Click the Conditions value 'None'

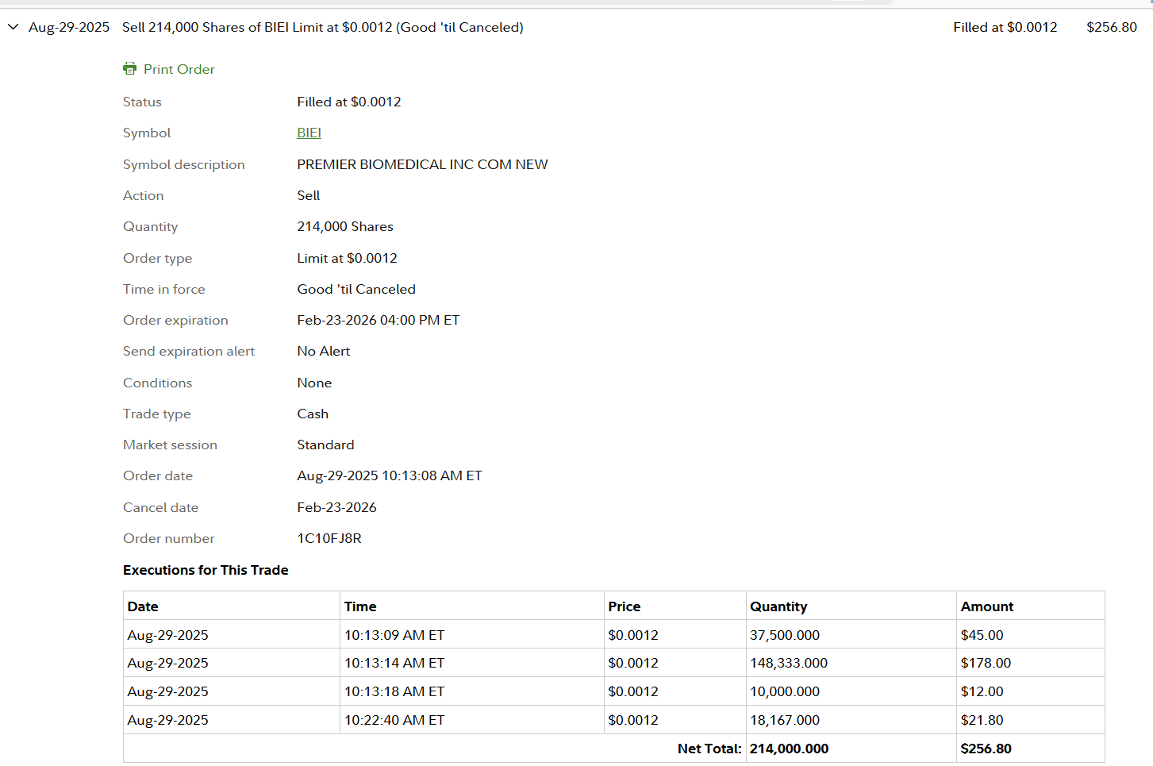(x=314, y=383)
